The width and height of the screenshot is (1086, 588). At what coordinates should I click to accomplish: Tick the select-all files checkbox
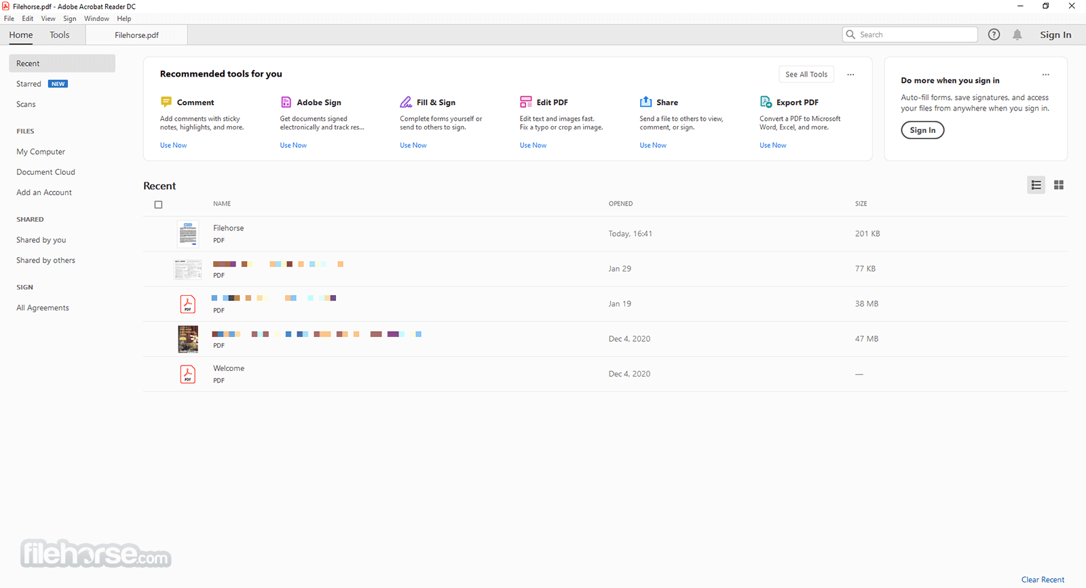pos(158,204)
